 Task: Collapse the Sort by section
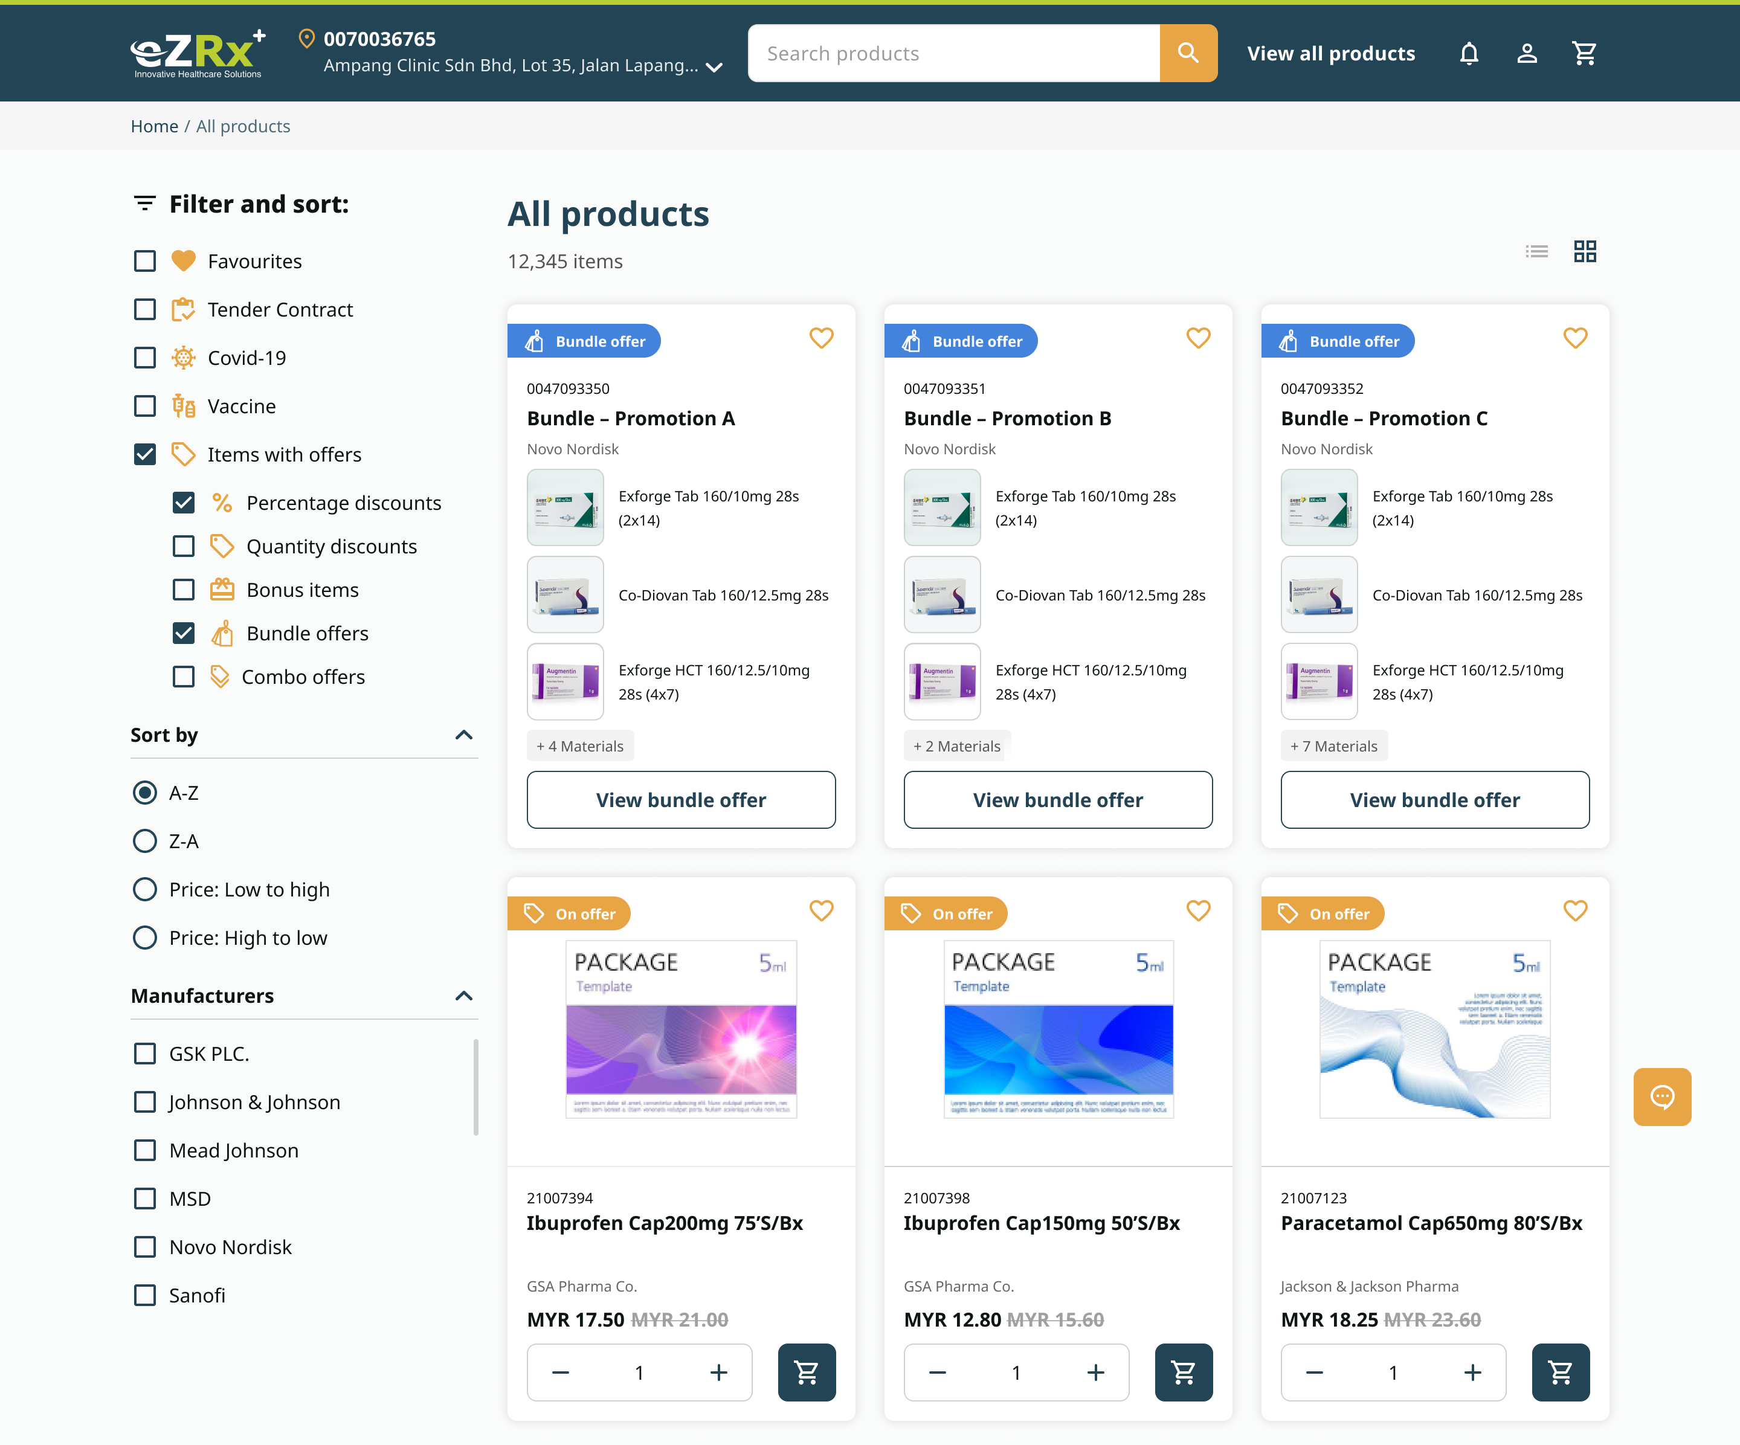(464, 735)
